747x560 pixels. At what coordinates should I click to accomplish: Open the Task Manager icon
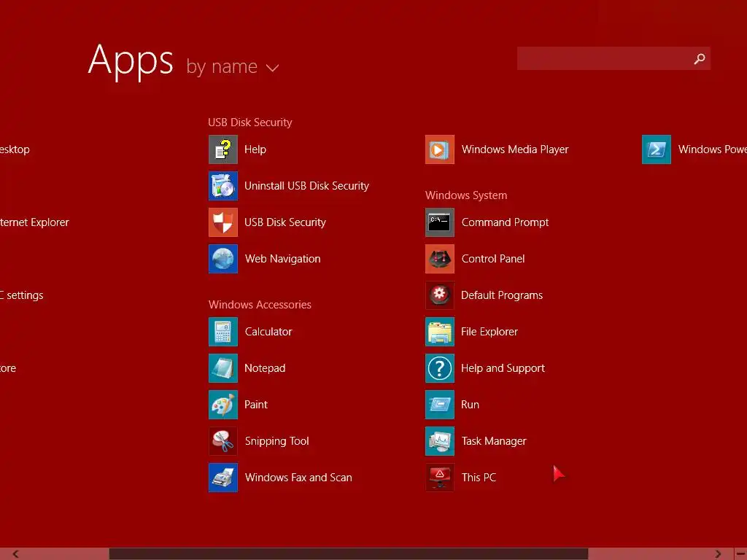440,441
